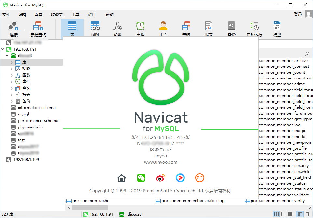Expand the 查询 node in the tree
The image size is (313, 218).
pos(12,88)
